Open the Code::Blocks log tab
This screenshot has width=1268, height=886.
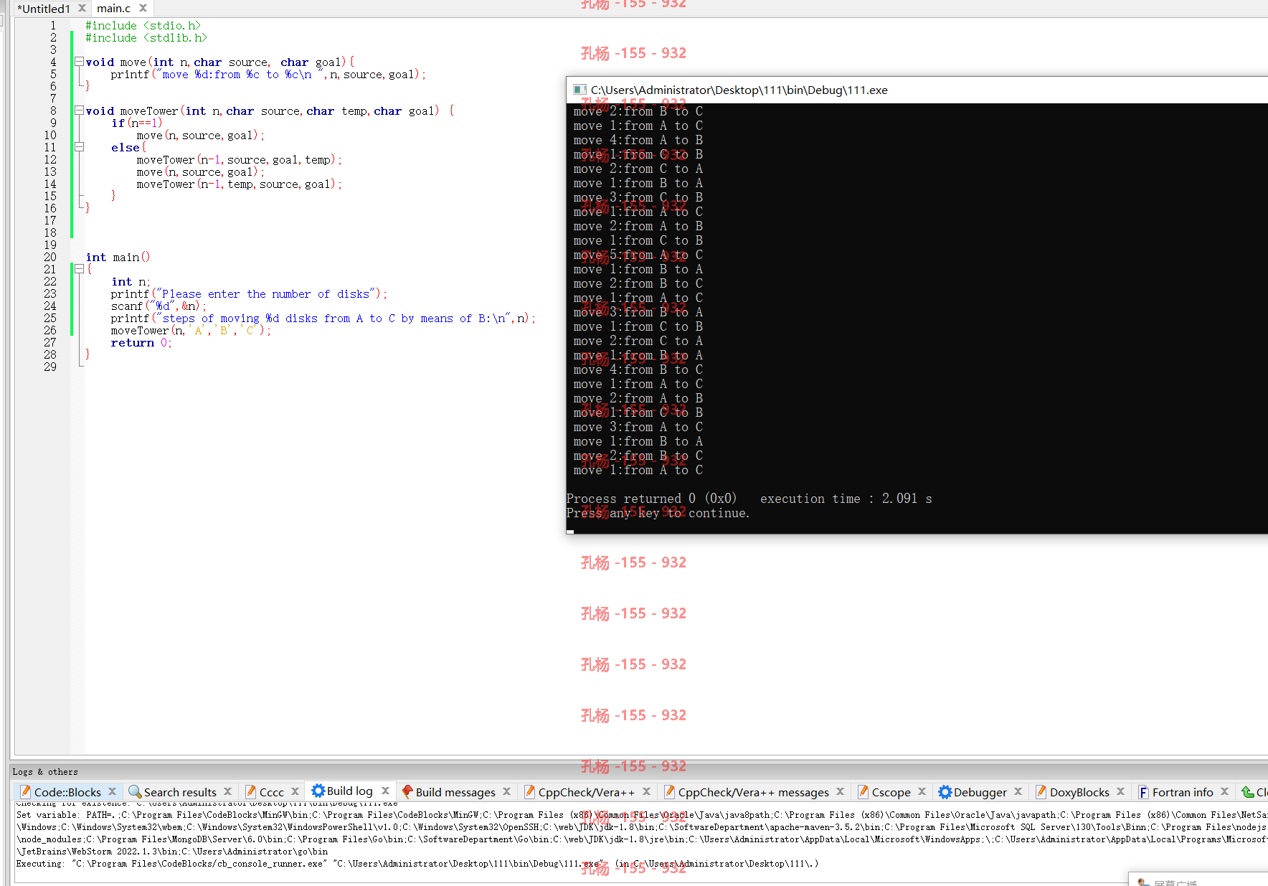click(67, 792)
